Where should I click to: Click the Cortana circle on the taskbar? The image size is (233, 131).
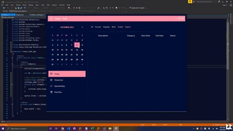(50, 128)
